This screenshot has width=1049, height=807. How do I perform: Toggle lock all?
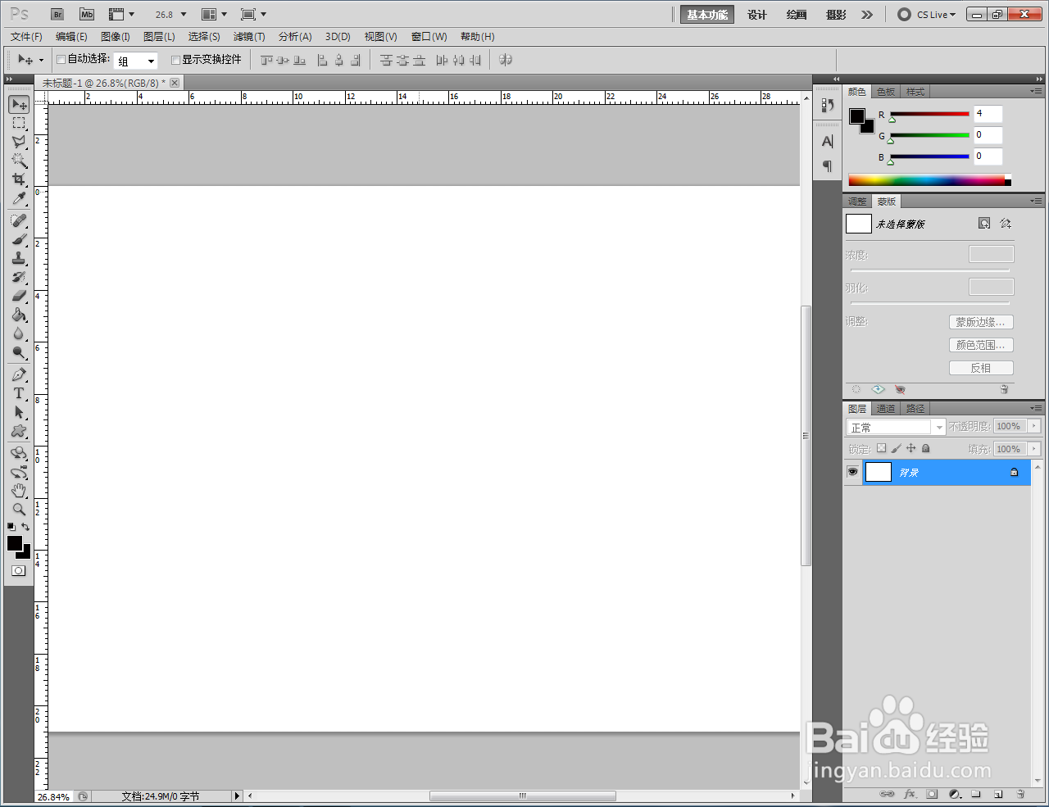coord(925,448)
